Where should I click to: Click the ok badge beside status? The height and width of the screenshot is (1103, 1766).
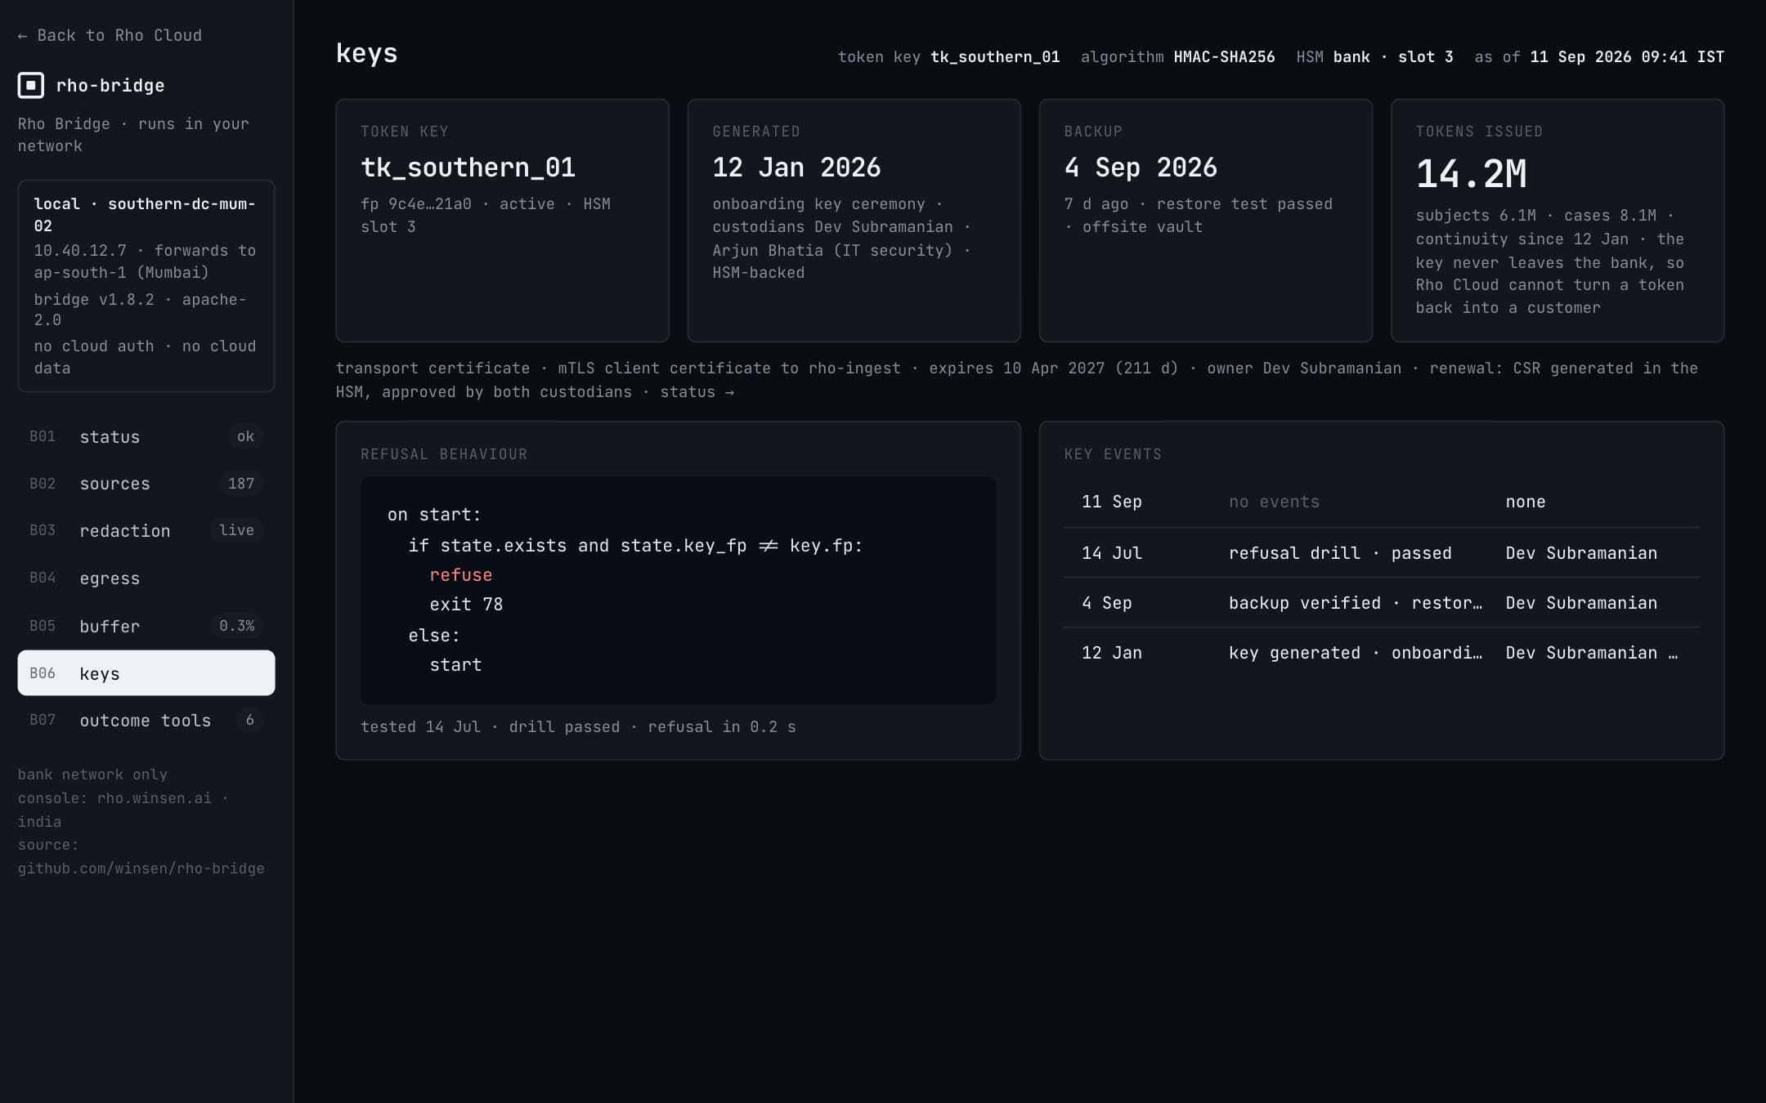click(x=245, y=436)
